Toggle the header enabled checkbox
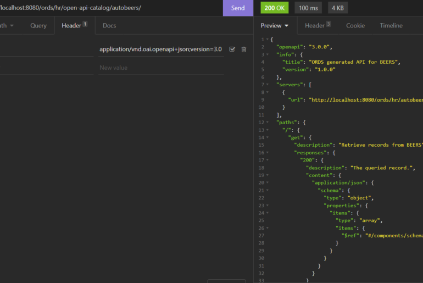423x283 pixels. coord(232,49)
